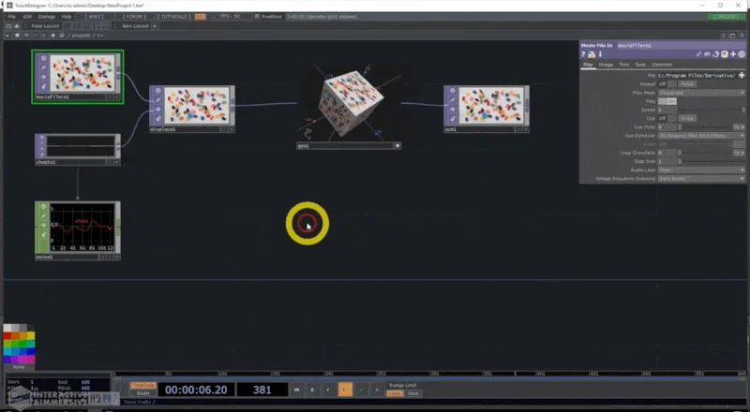This screenshot has height=412, width=750.
Task: Switch to the Tune parameter tab
Action: pyautogui.click(x=640, y=65)
